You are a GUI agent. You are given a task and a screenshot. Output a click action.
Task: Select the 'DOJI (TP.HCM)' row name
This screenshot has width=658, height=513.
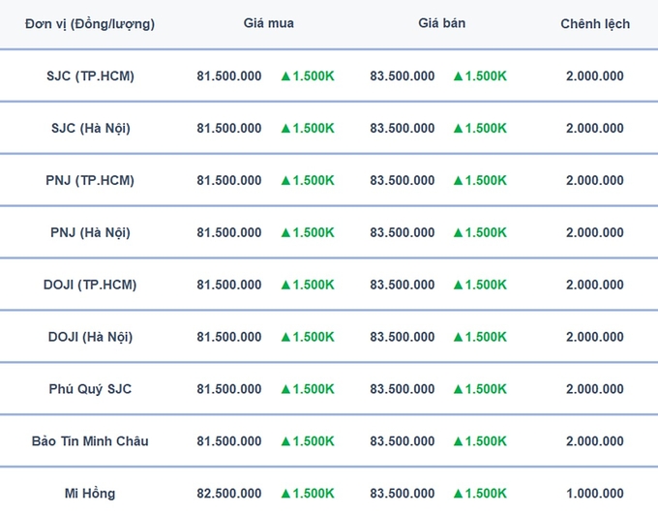click(x=90, y=285)
